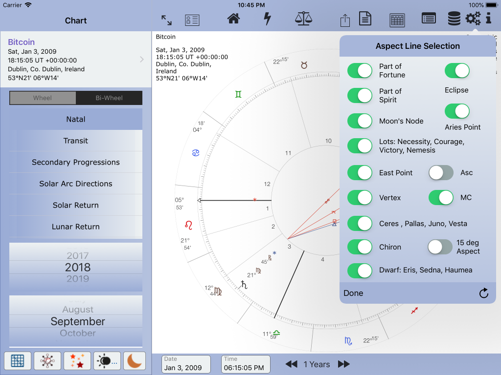This screenshot has height=375, width=501.
Task: Tap the share/export icon
Action: [345, 21]
